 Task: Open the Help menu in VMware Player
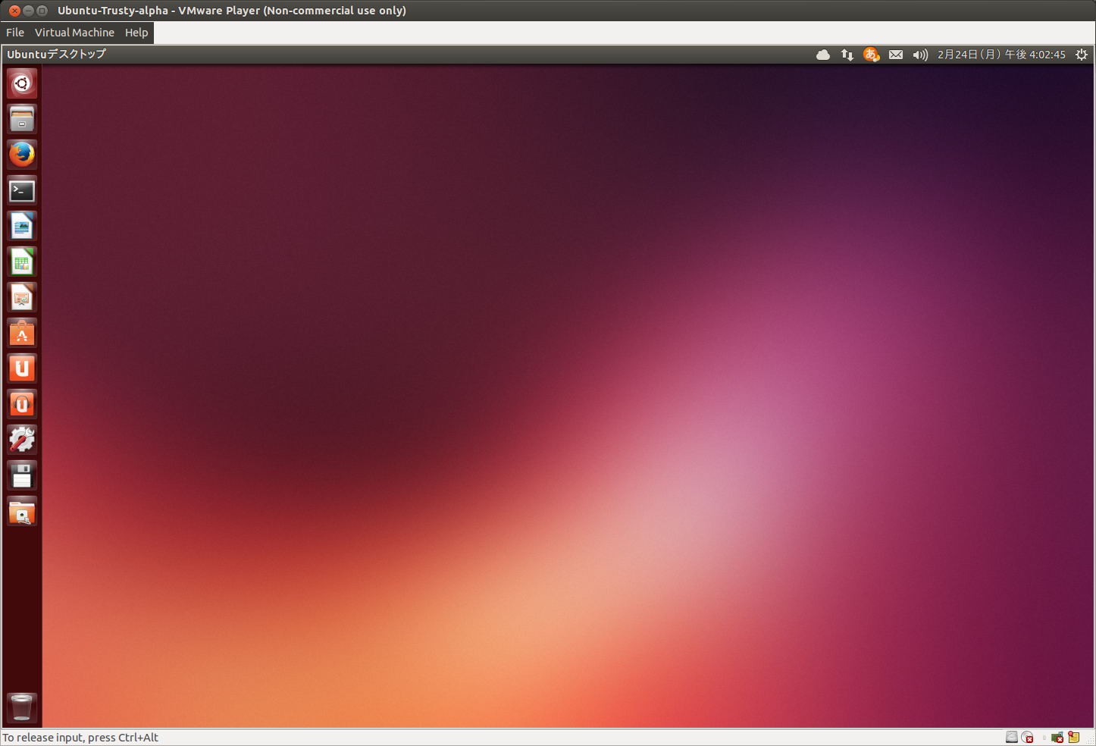pos(136,33)
